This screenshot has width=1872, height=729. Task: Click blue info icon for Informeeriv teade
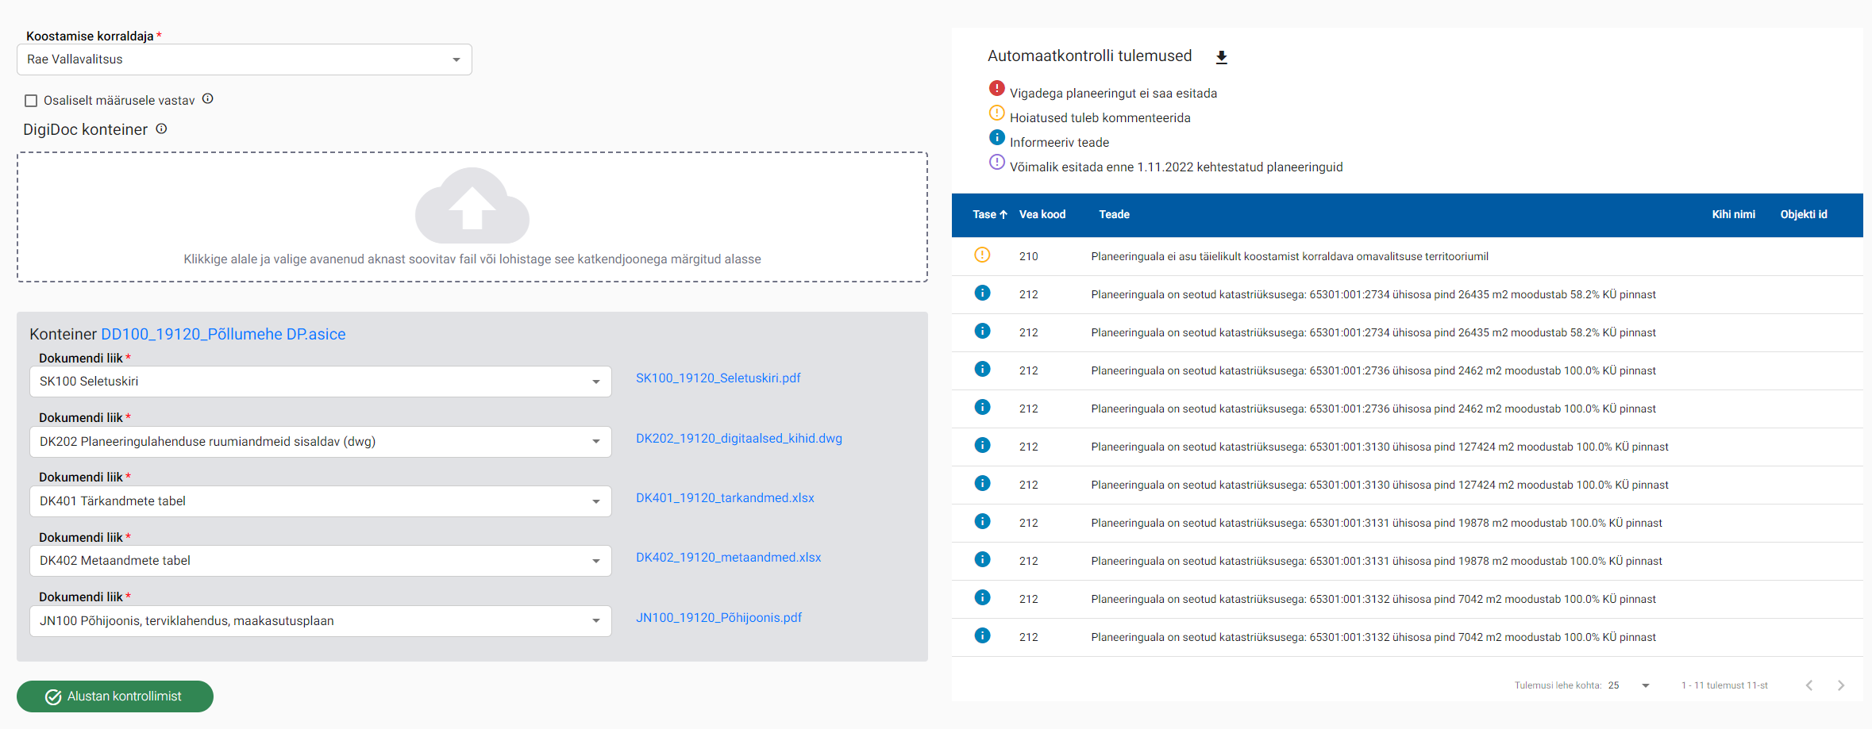coord(997,137)
